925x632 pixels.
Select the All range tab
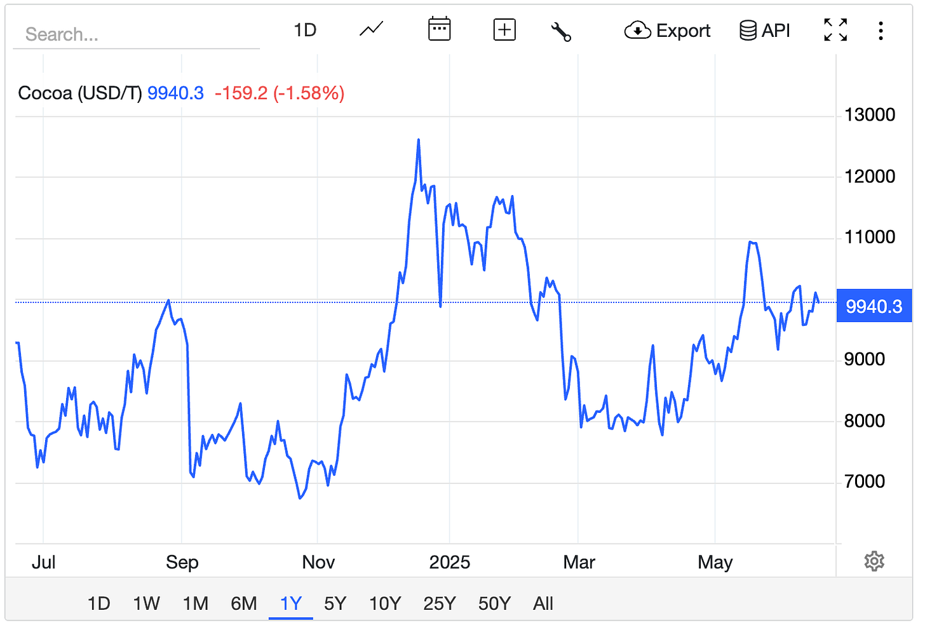543,603
